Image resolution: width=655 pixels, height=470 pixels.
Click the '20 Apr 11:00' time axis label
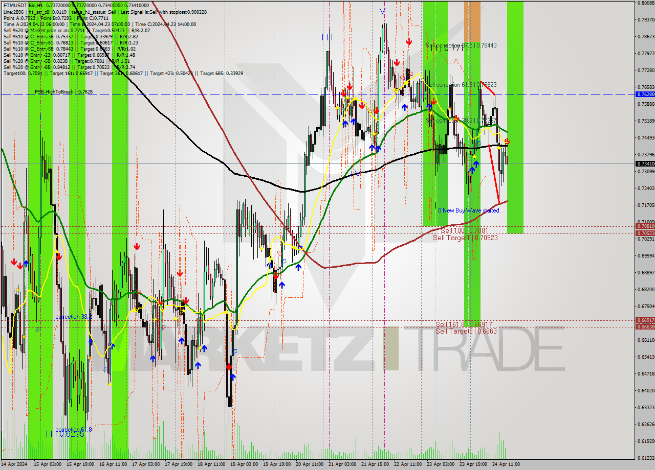point(310,464)
